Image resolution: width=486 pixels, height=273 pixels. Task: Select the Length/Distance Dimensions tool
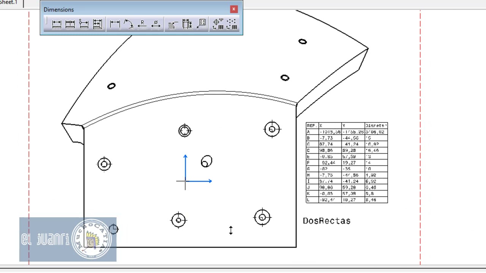pyautogui.click(x=115, y=24)
